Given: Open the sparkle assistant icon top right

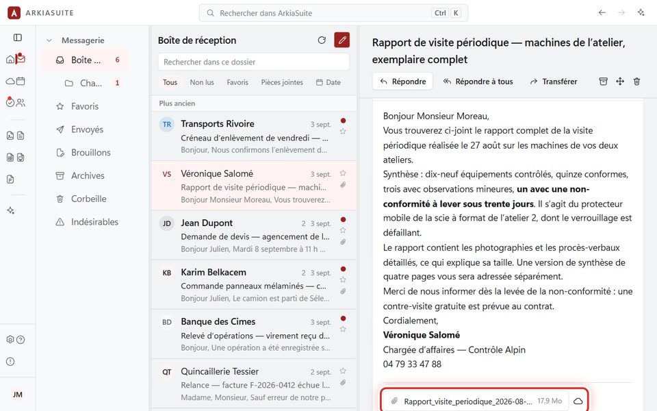Looking at the screenshot, I should click(x=641, y=12).
